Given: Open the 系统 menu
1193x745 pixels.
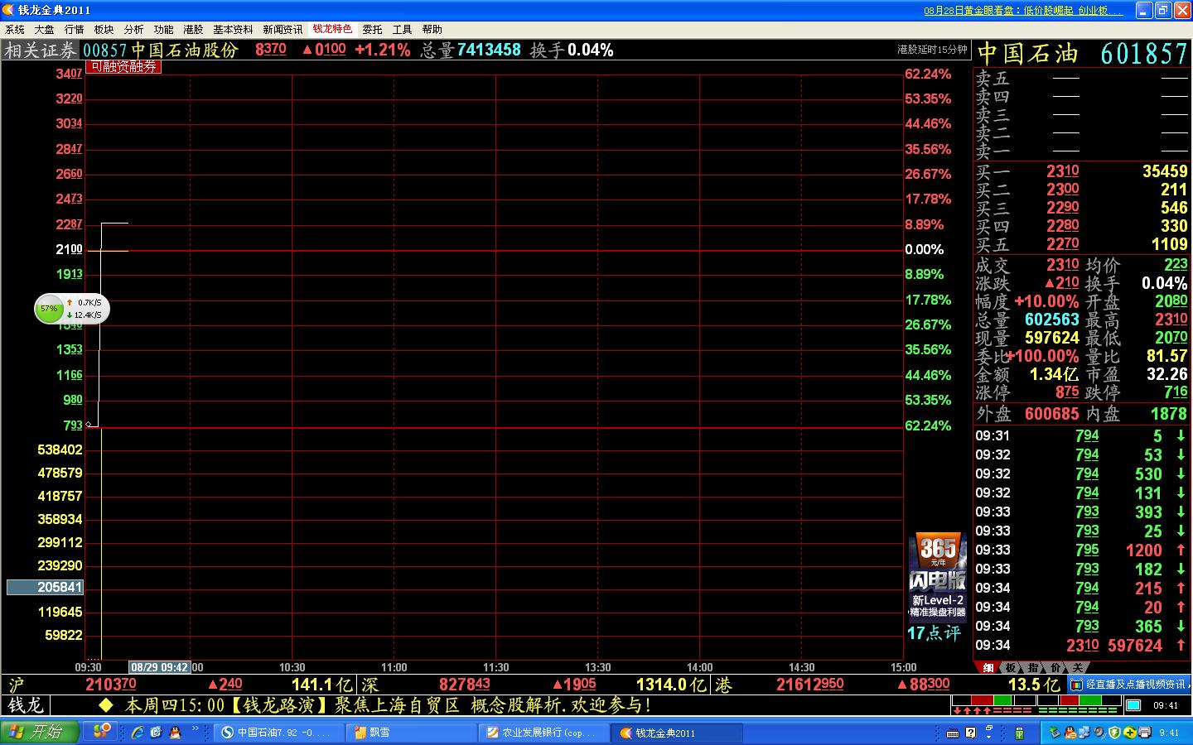Looking at the screenshot, I should click(x=15, y=29).
